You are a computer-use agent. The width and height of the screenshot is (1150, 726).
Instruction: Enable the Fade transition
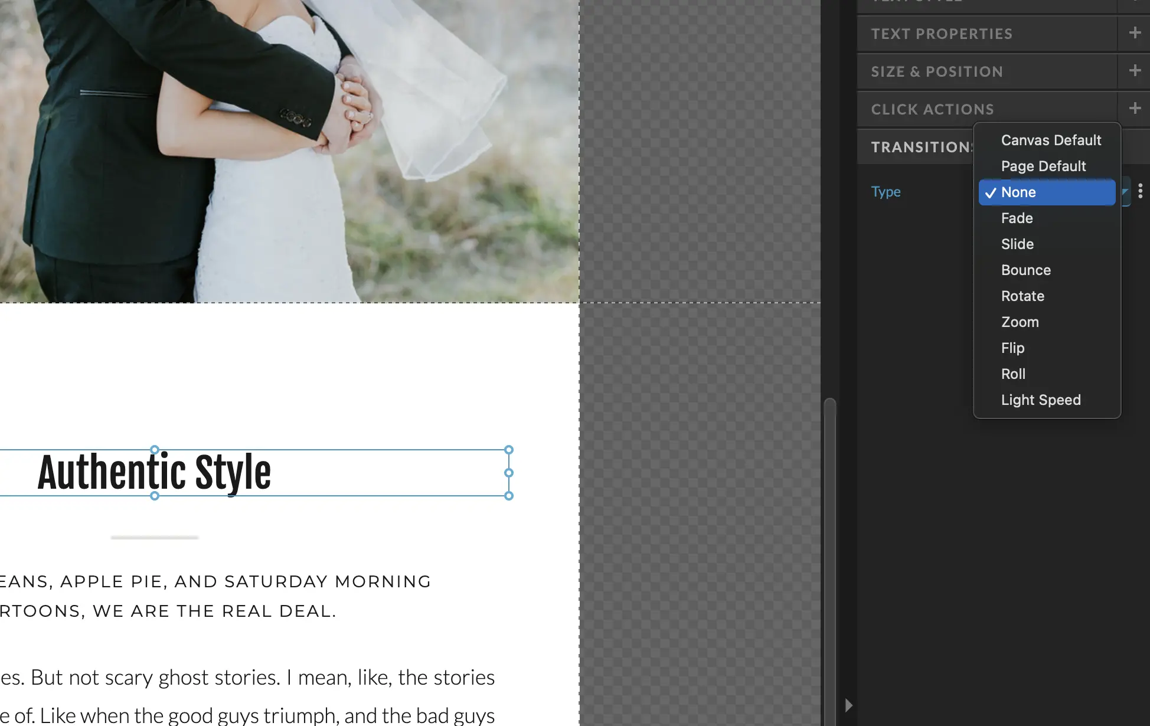pos(1017,218)
